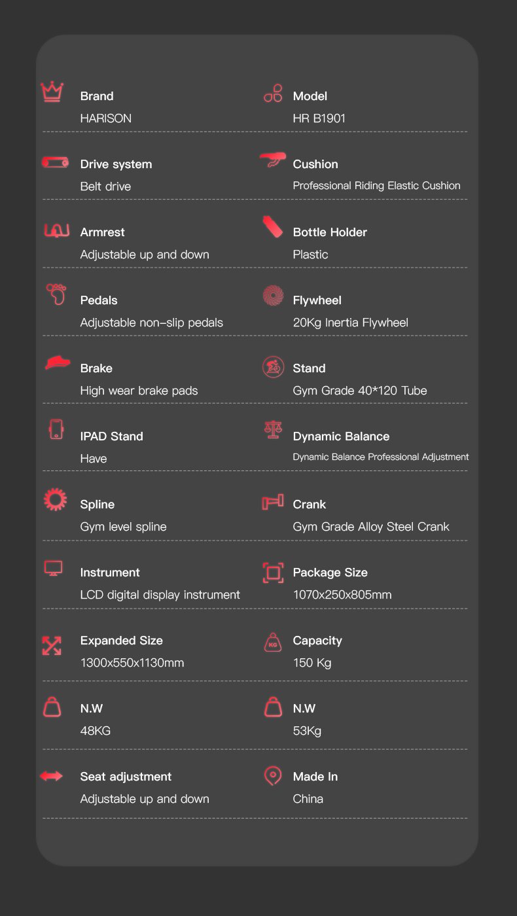The image size is (517, 916).
Task: Click the gear Spline icon
Action: (x=55, y=499)
